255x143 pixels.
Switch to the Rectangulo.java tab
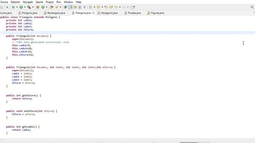click(x=55, y=13)
